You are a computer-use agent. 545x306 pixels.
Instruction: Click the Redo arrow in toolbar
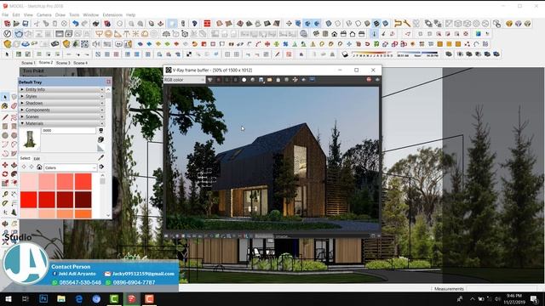click(84, 24)
